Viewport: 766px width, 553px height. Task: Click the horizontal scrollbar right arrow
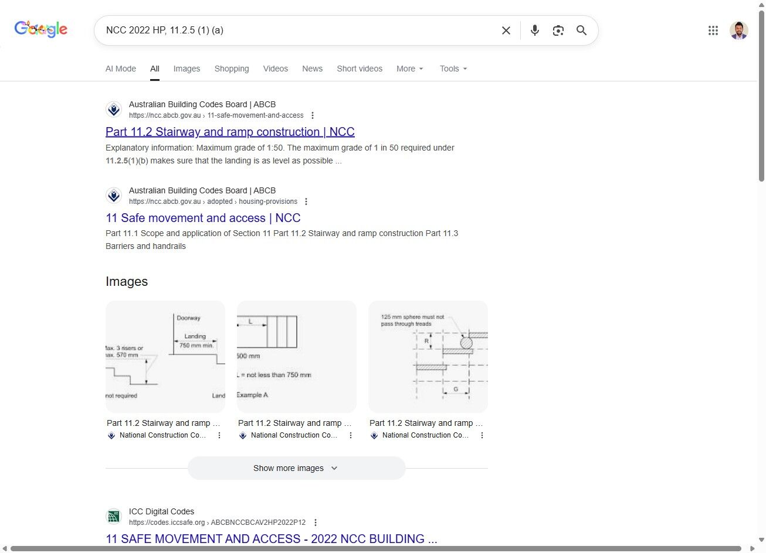[753, 549]
